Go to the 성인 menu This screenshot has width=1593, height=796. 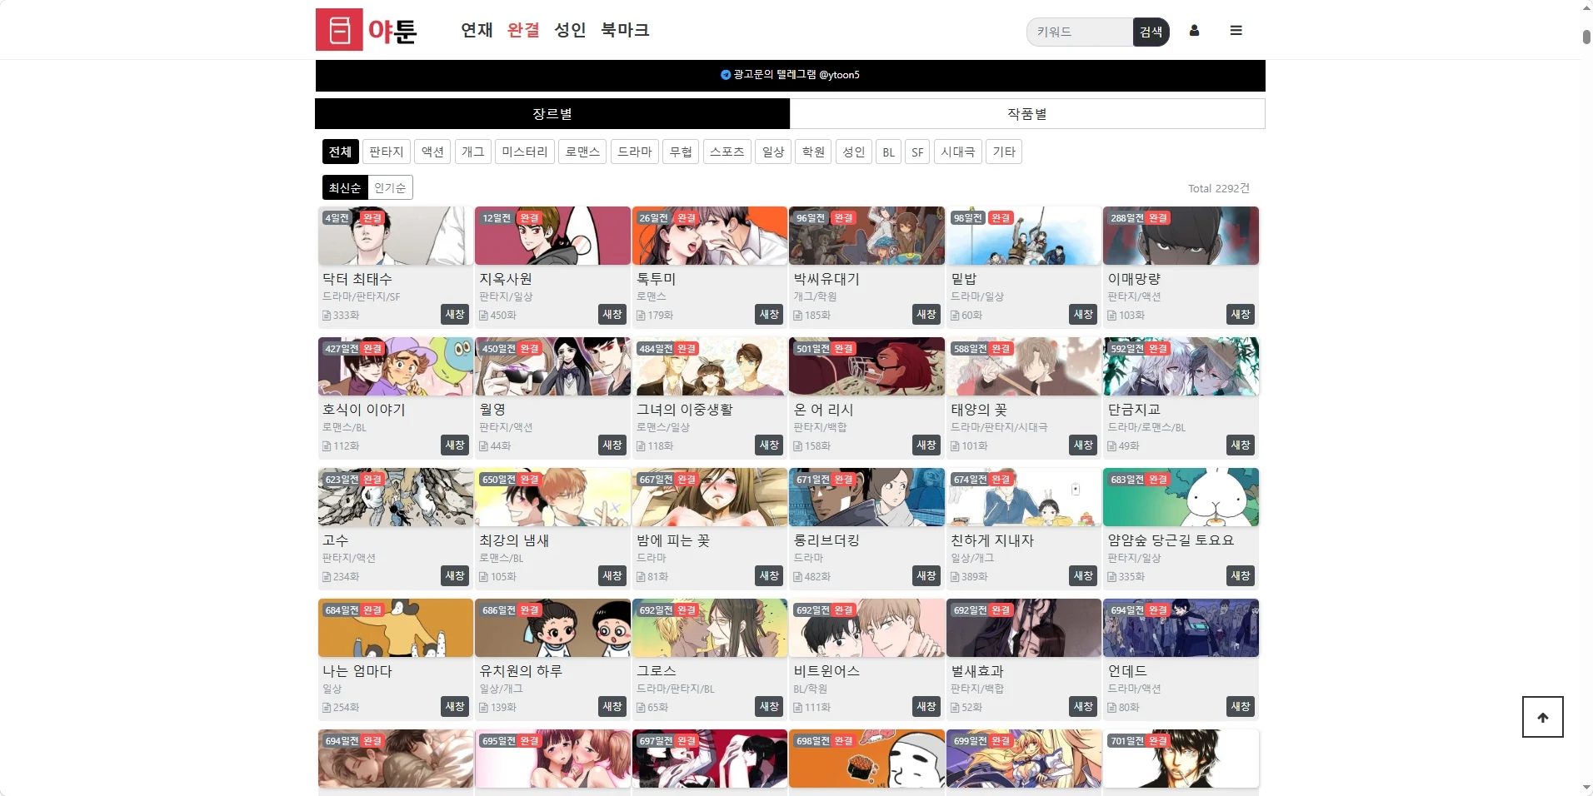coord(570,30)
